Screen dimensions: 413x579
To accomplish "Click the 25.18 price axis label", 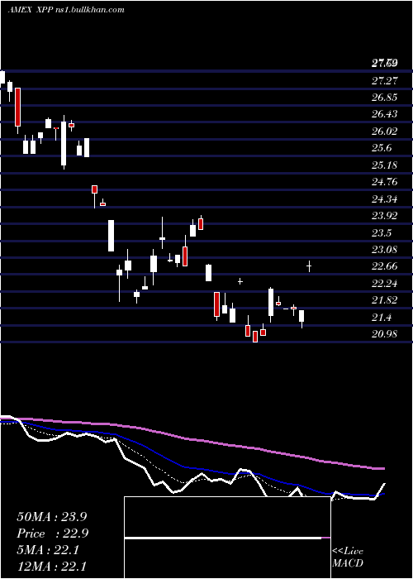I will point(385,165).
